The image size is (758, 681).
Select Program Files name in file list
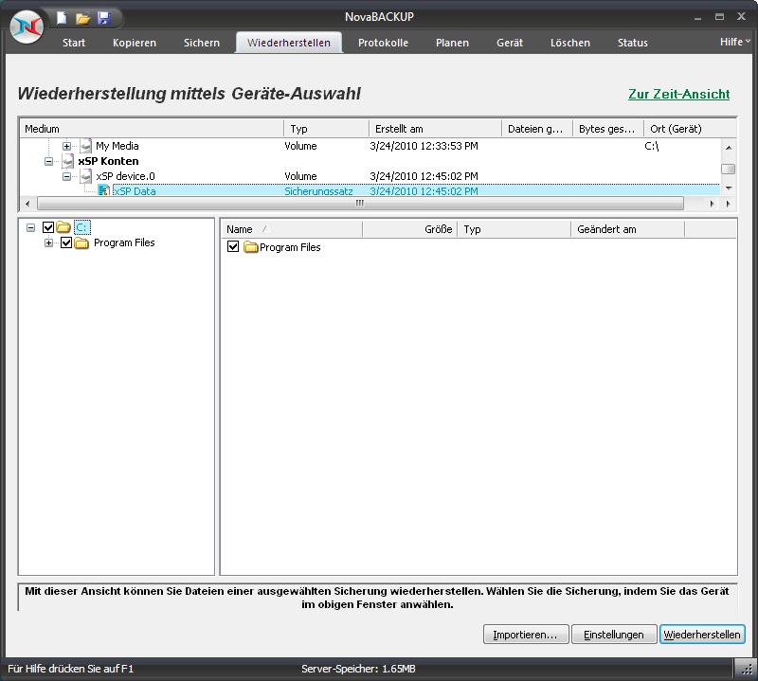[x=290, y=247]
